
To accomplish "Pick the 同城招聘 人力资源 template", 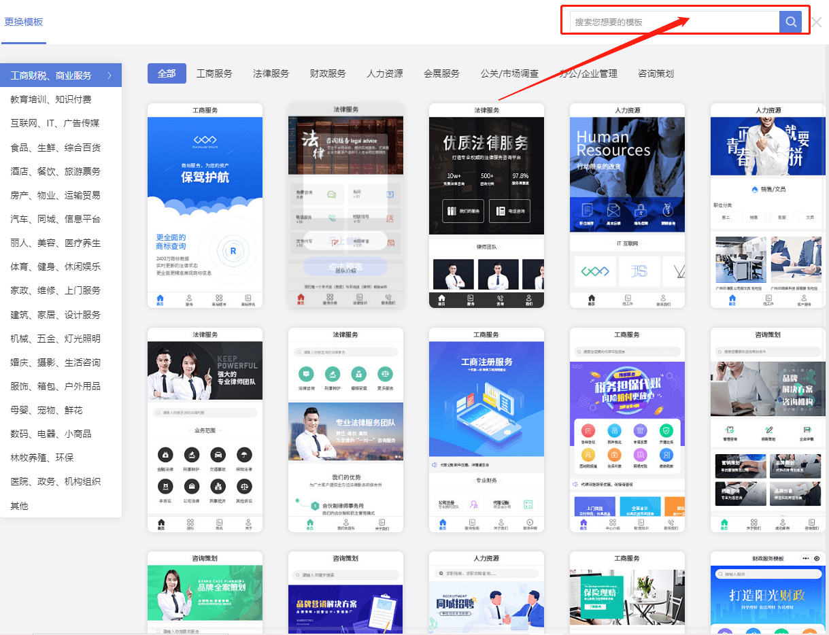I will click(486, 593).
